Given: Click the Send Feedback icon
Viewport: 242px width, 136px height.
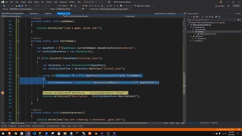Looking at the screenshot, I should [x=228, y=6].
